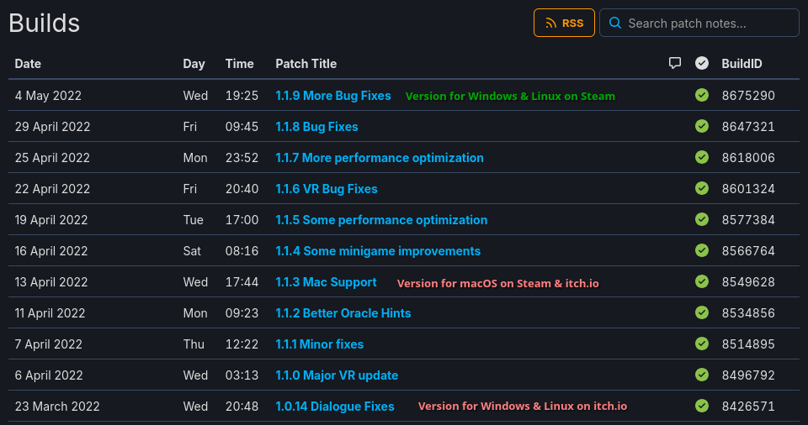Click green check icon for build 8647321
Screen dimensions: 808x425
point(702,127)
